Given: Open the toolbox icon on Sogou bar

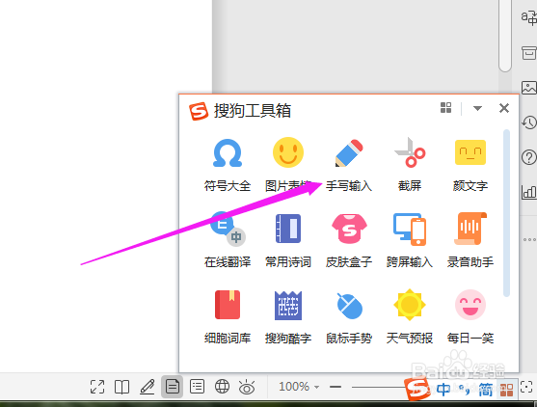Looking at the screenshot, I should [506, 390].
